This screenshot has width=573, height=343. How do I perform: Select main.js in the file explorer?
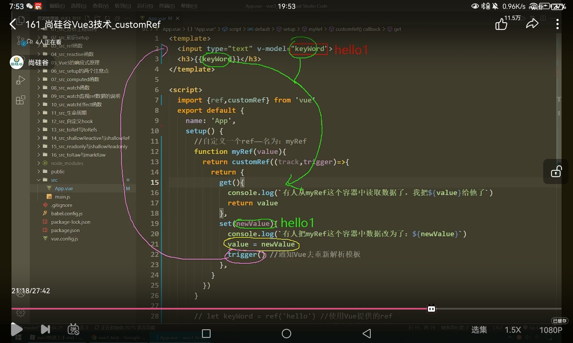[62, 197]
